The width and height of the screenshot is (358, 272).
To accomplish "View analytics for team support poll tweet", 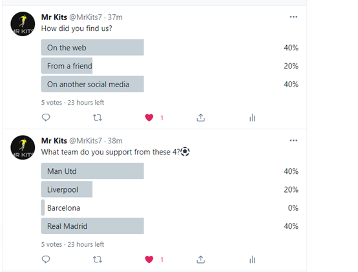I will (252, 260).
